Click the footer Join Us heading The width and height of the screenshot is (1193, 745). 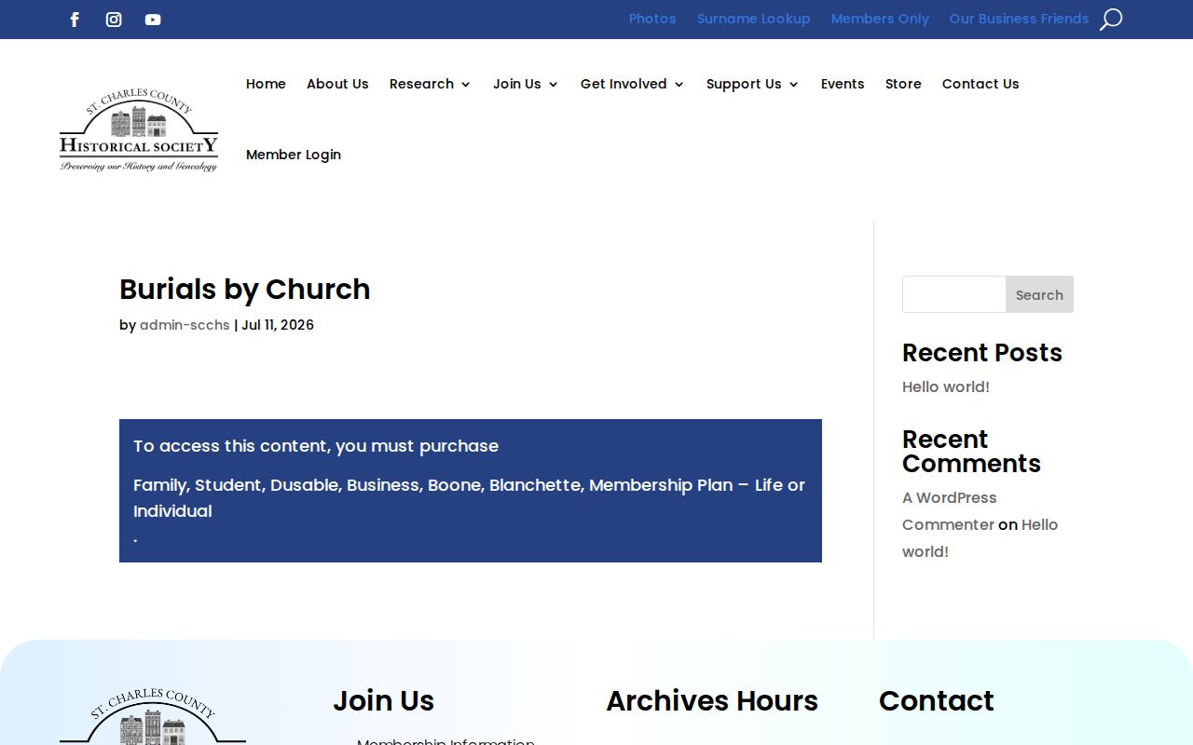pos(384,701)
